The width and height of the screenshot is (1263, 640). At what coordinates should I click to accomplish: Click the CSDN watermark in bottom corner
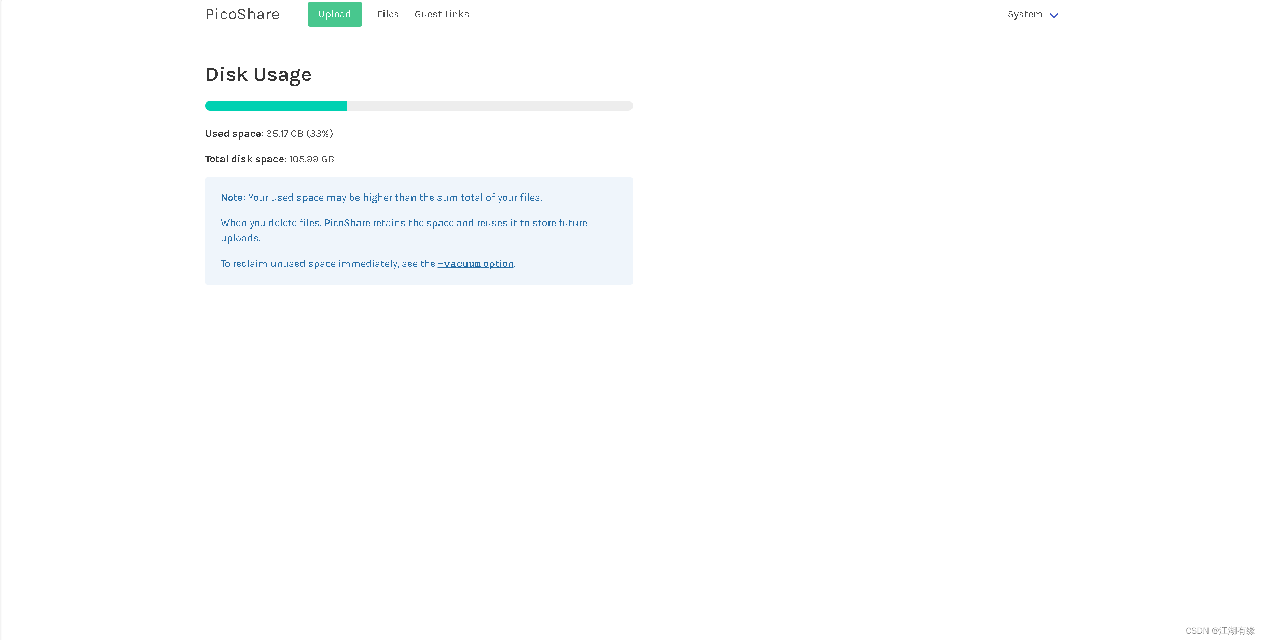click(x=1220, y=631)
